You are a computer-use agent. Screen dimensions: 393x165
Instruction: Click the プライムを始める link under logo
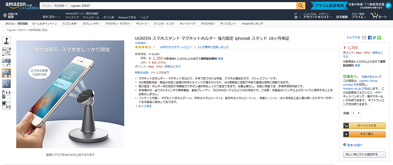click(29, 8)
